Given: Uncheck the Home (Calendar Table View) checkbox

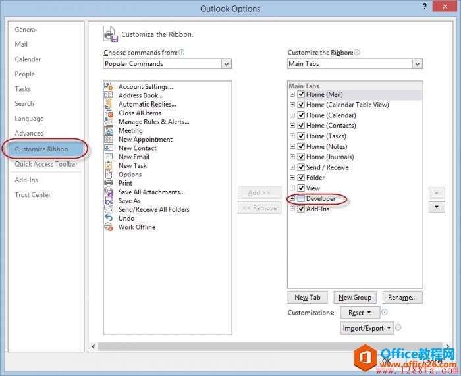Looking at the screenshot, I should [x=301, y=105].
